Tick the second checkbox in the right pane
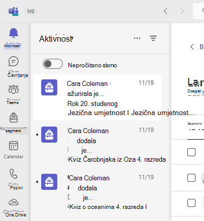 [191, 178]
